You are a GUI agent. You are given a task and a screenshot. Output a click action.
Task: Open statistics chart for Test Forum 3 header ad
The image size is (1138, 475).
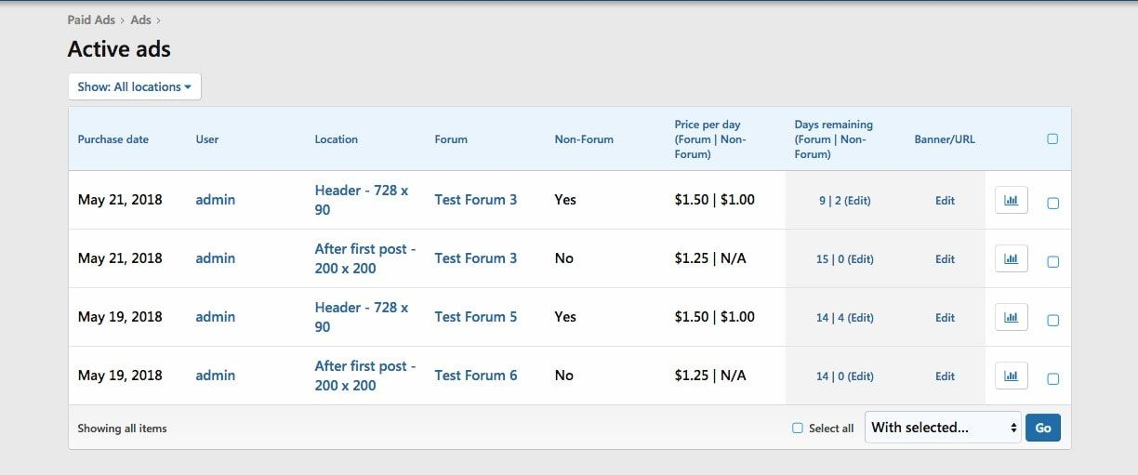pos(1011,200)
